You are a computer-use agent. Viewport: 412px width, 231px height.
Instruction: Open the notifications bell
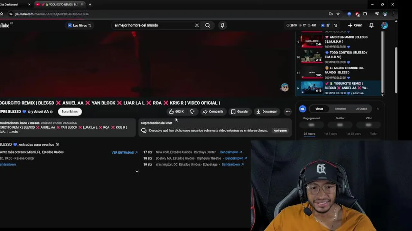[x=371, y=25]
